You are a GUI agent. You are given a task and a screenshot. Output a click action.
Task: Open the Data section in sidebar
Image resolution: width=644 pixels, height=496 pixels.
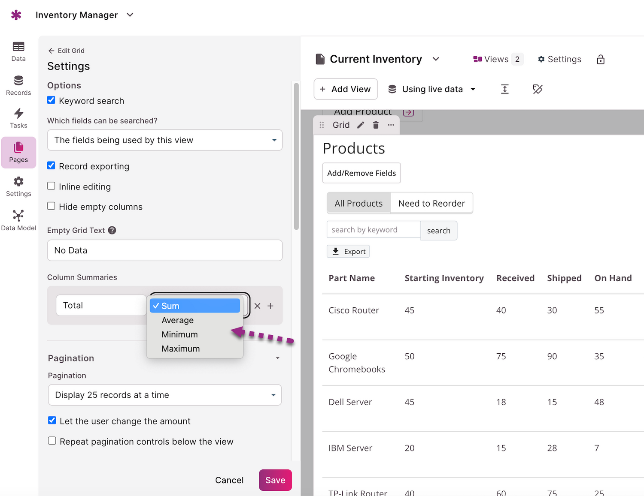18,51
